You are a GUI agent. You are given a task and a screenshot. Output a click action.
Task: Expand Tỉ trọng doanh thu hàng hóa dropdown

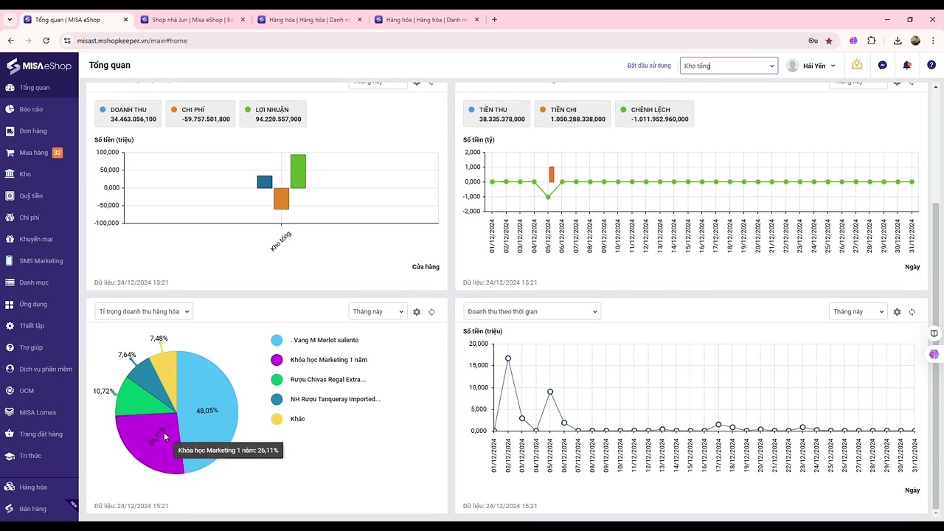coord(144,311)
